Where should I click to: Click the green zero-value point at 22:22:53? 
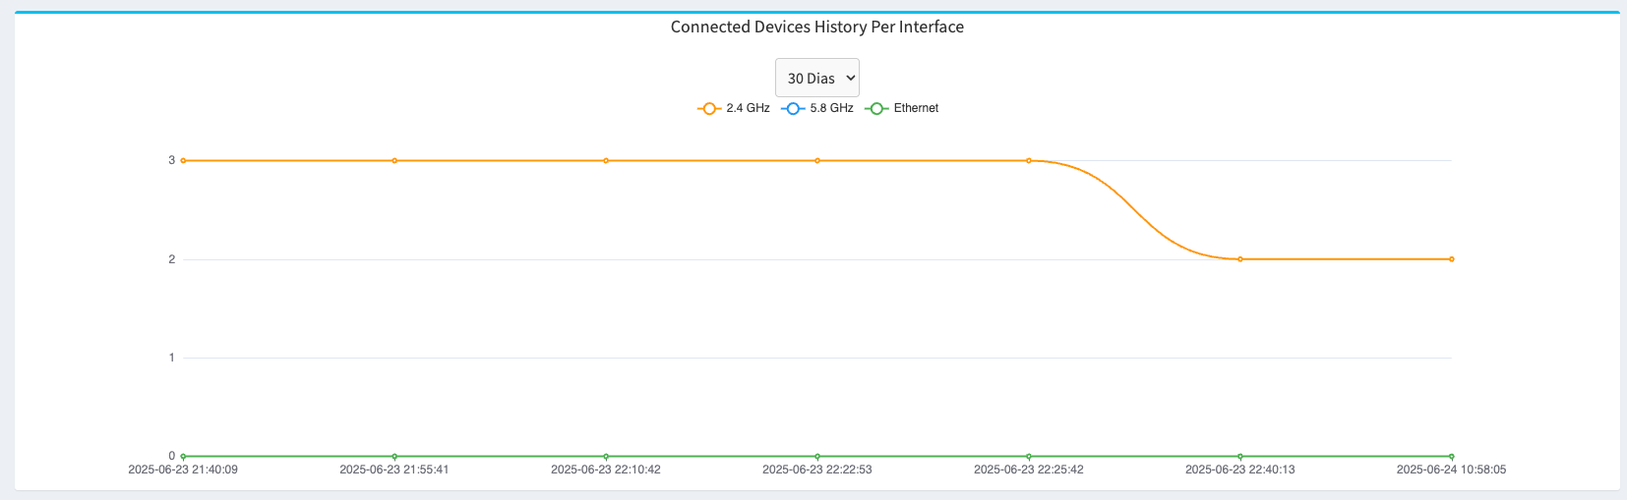point(817,456)
